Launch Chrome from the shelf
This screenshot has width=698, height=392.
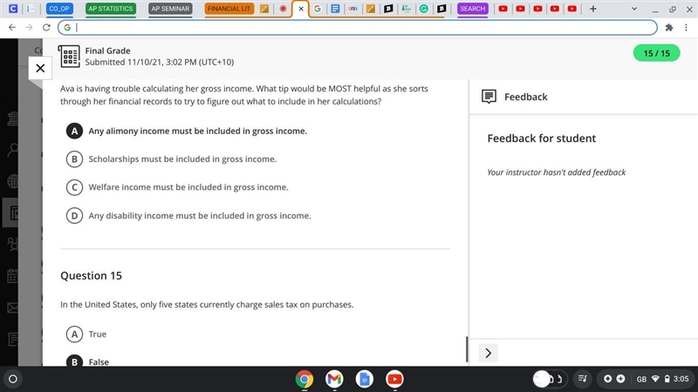304,379
